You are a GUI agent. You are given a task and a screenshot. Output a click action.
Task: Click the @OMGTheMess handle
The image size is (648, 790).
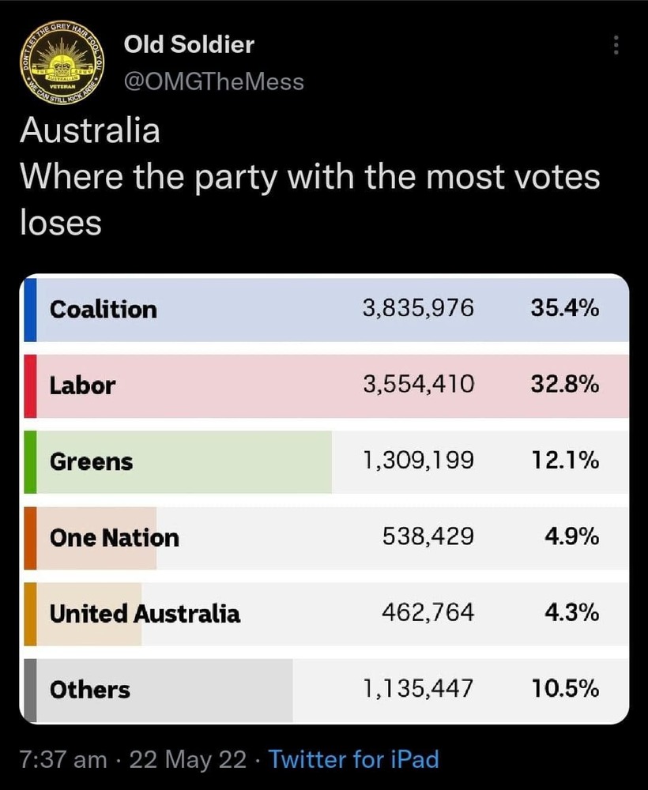point(213,81)
